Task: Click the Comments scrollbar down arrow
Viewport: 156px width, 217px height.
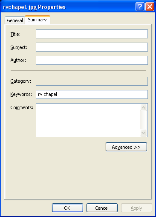Action: click(143, 133)
